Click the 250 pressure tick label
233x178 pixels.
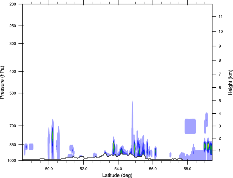coord(13,26)
